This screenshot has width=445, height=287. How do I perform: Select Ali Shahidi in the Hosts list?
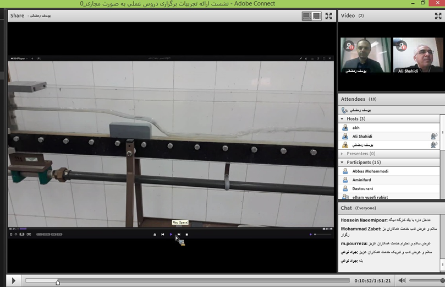click(362, 136)
